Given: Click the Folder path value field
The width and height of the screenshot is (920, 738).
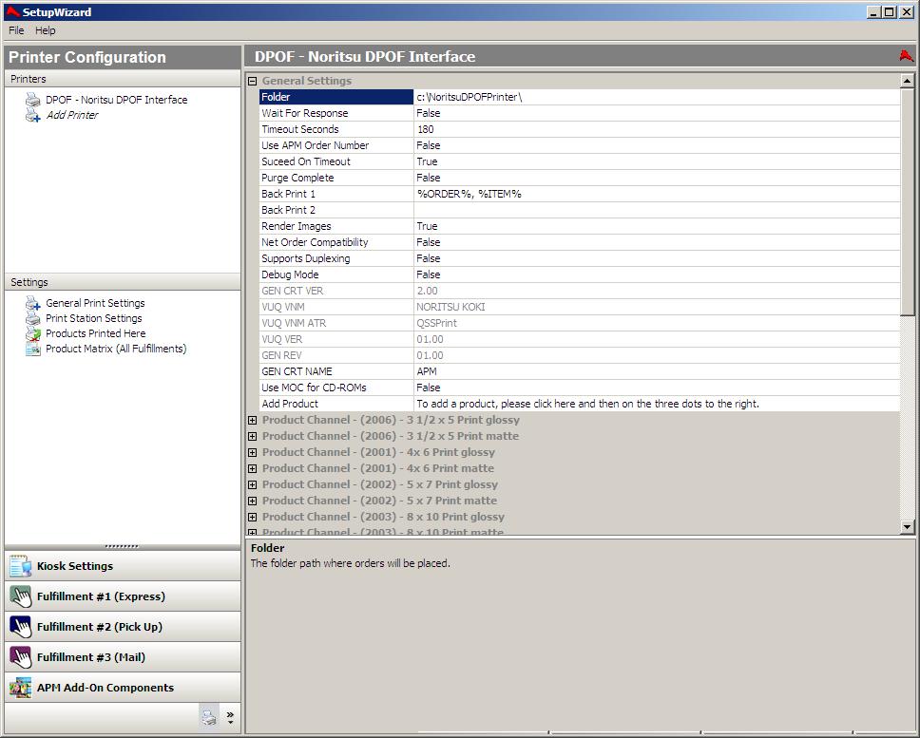Looking at the screenshot, I should click(657, 97).
